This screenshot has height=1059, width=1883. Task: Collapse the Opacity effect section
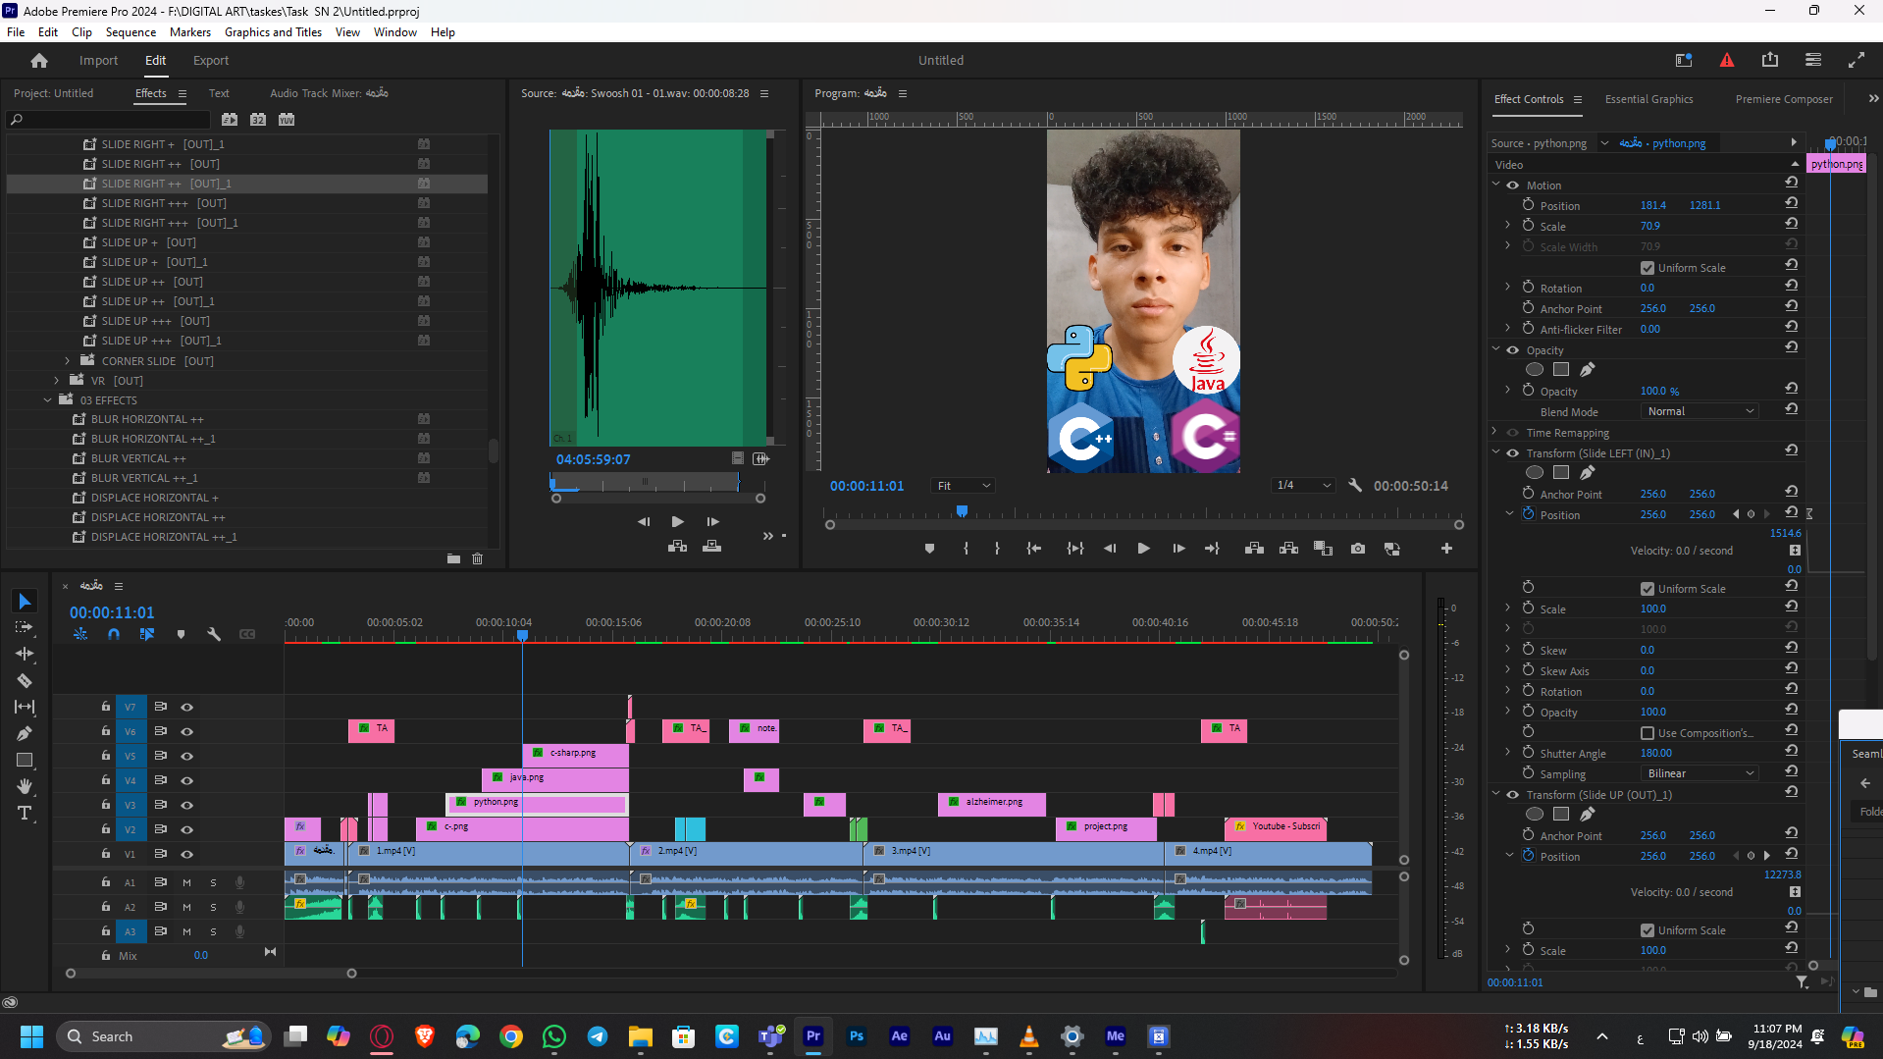(1495, 349)
